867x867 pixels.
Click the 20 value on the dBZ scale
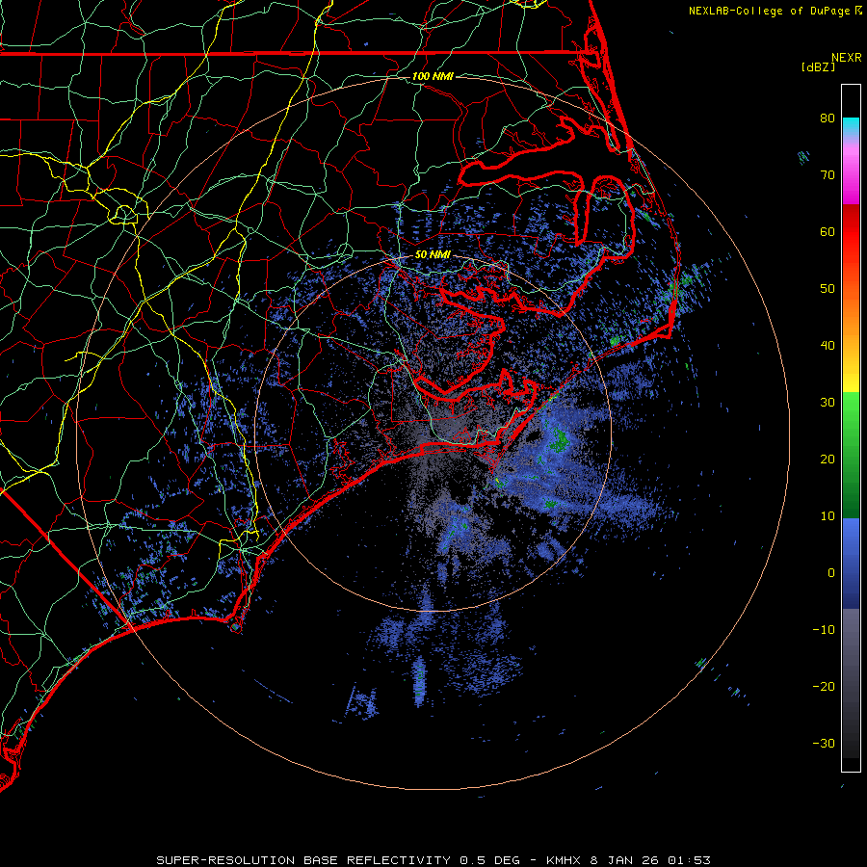[828, 459]
